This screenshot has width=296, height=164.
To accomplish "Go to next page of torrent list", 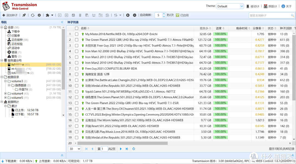I will (x=121, y=149).
